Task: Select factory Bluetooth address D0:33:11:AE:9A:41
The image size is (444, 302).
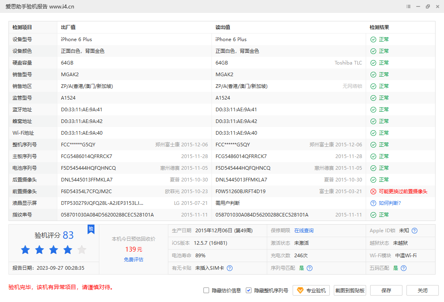Action: tap(82, 110)
